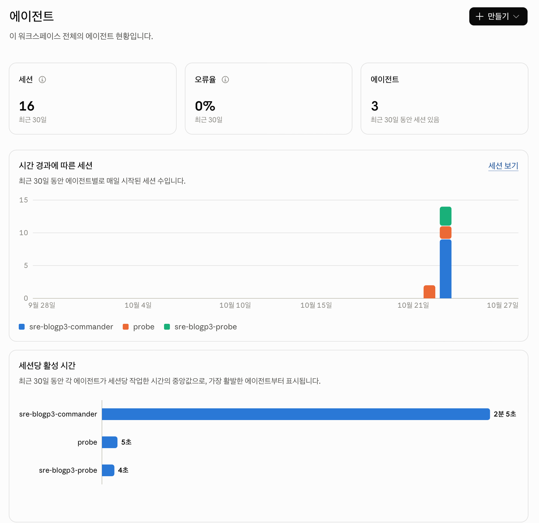Viewport: 539px width, 523px height.
Task: Expand the 만들기 dropdown chevron
Action: pos(516,16)
